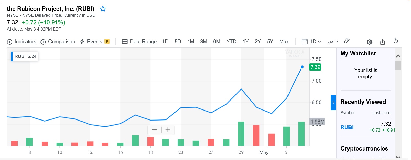
Task: Share the chart via share icon
Action: tap(383, 42)
